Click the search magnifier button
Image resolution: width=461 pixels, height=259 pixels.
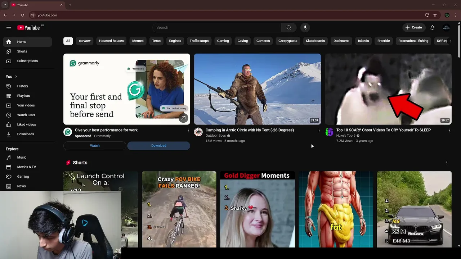pos(289,27)
